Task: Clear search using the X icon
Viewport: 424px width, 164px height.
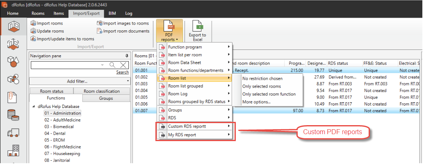Action: (x=123, y=65)
